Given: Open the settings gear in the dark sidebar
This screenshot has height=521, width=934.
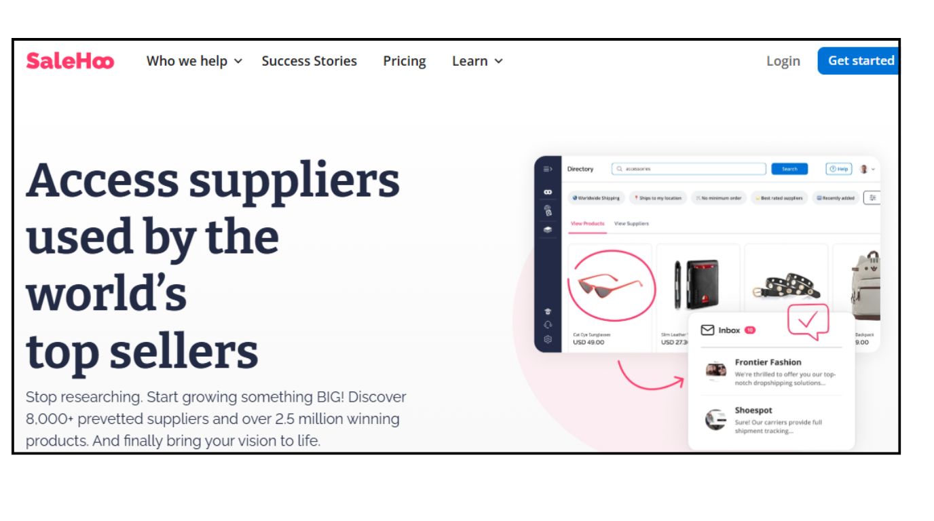Looking at the screenshot, I should click(x=548, y=339).
